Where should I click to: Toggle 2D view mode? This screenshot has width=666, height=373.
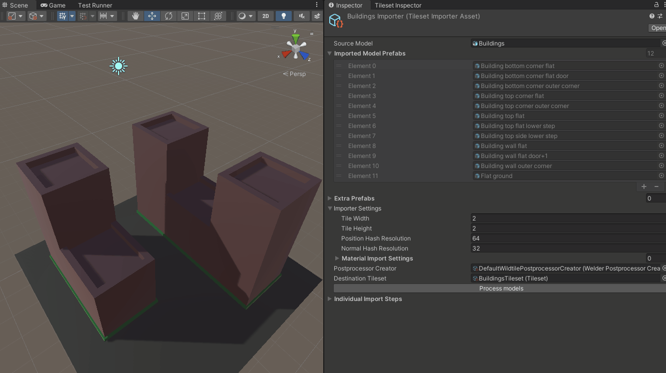(x=265, y=15)
